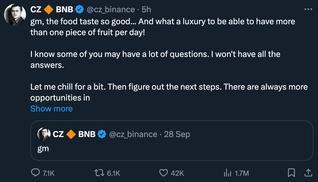The height and width of the screenshot is (182, 318).
Task: Click the main tweet's blue verified badge
Action: click(80, 10)
